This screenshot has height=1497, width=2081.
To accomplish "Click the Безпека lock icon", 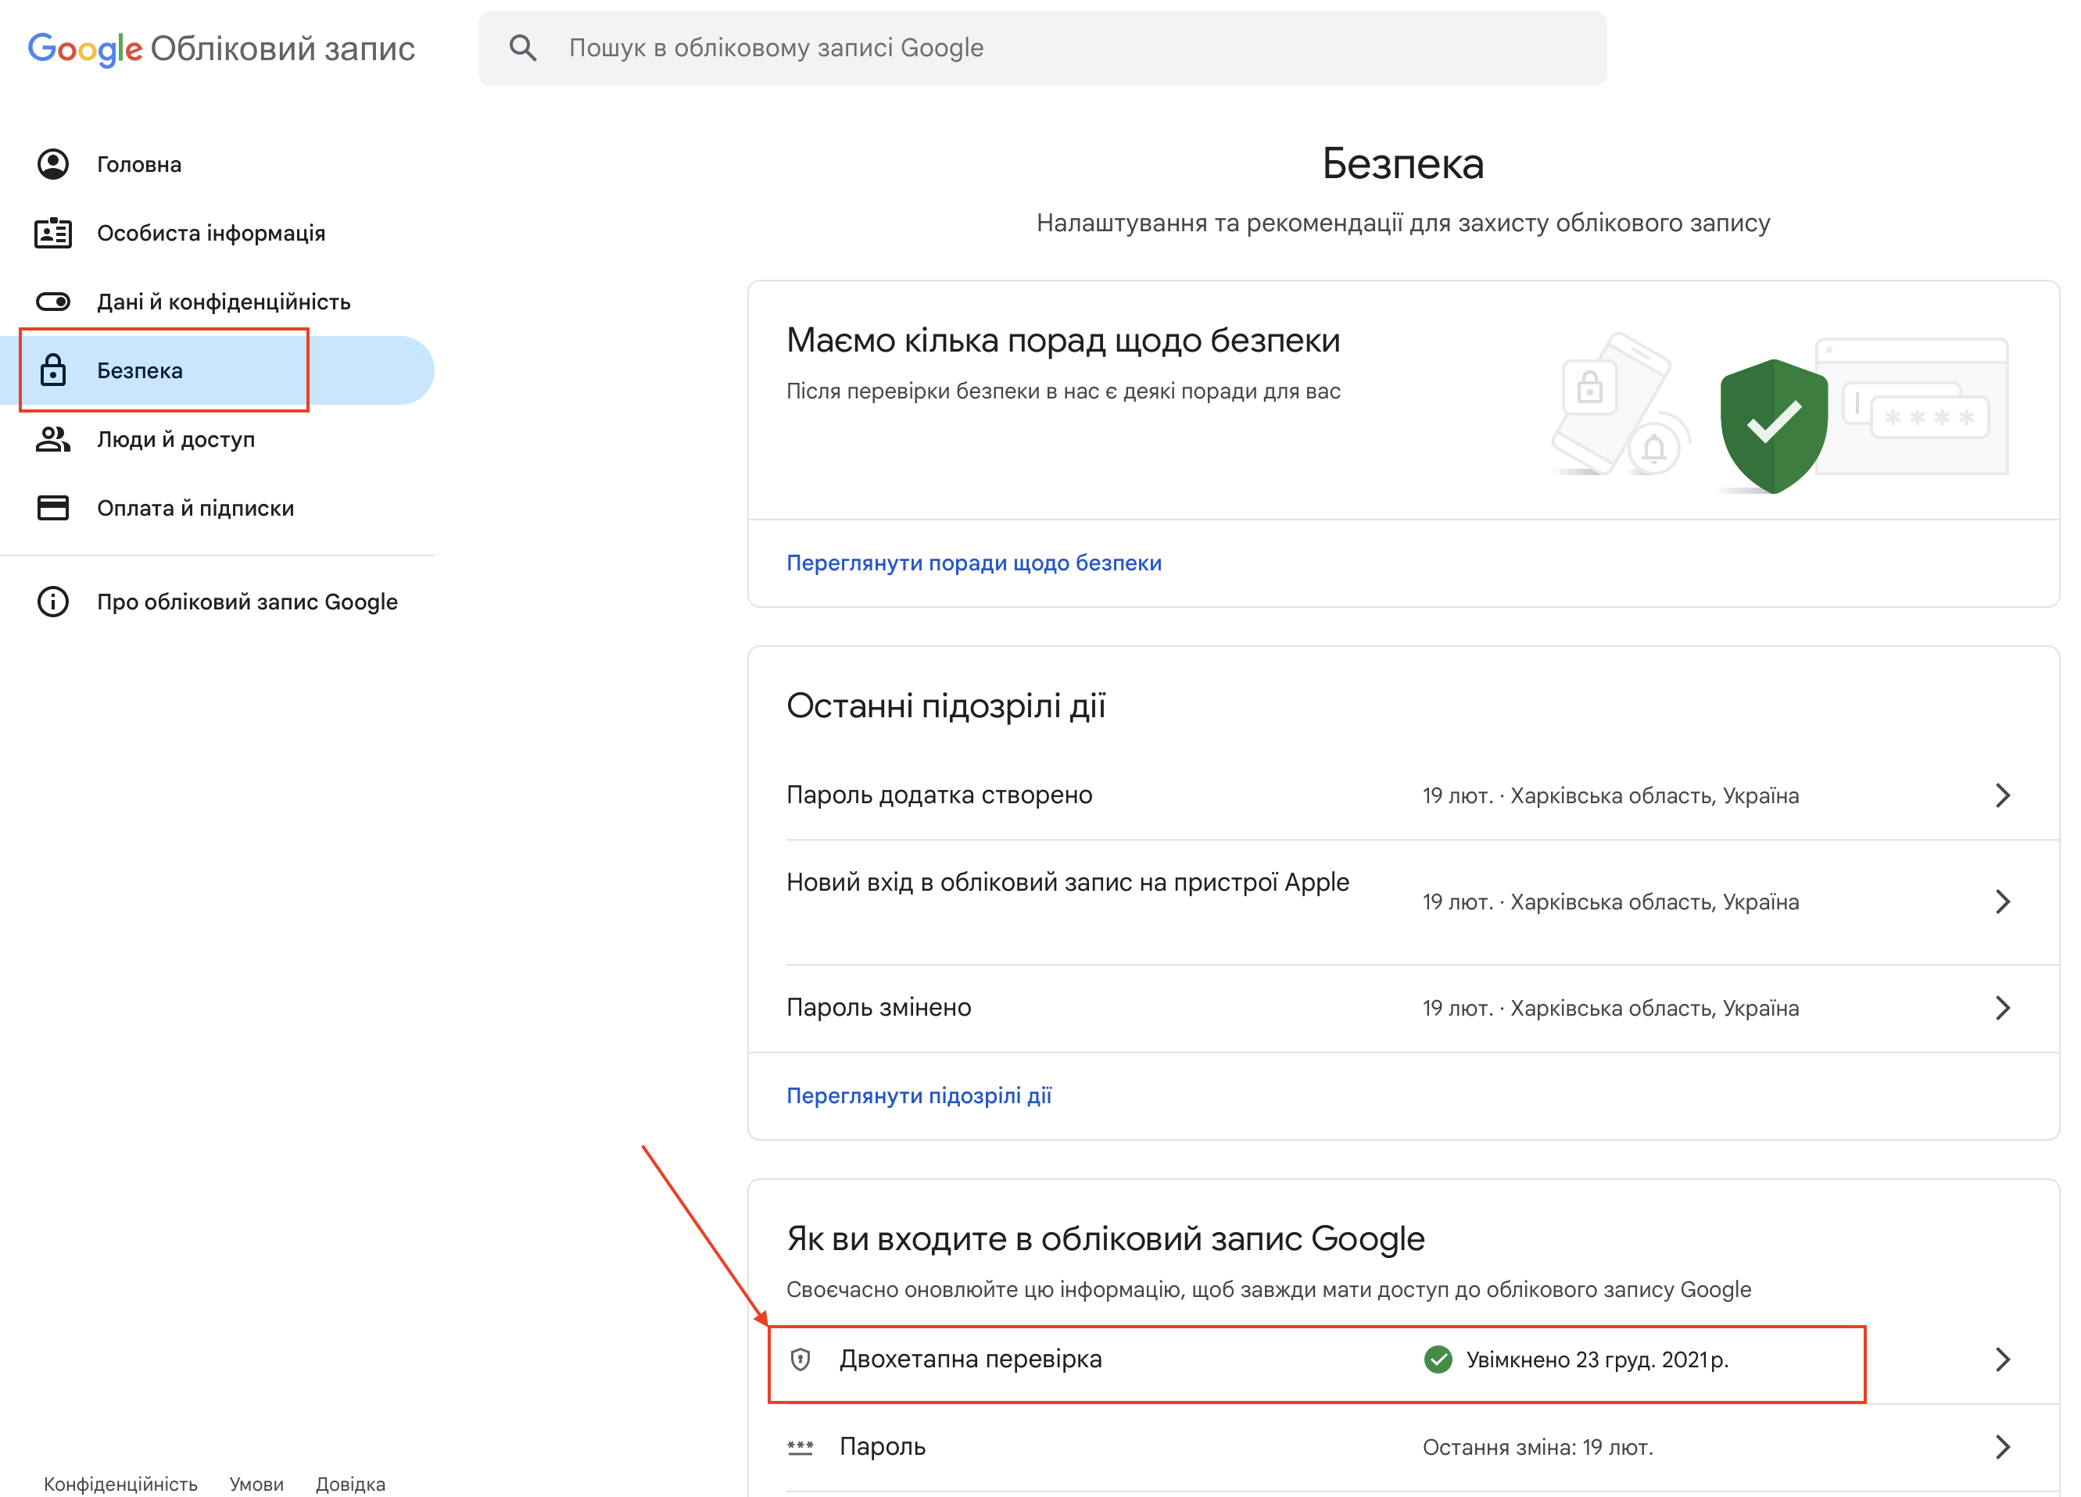I will point(53,370).
